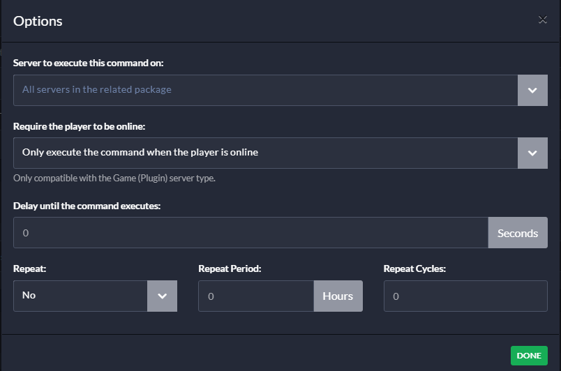Click the 'Require the player to be online' label
Screen dimensions: 561x371
click(x=79, y=126)
